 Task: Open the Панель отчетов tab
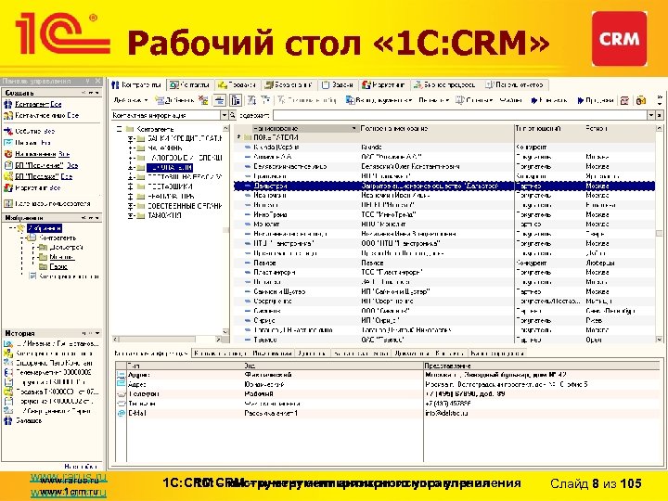pos(515,84)
